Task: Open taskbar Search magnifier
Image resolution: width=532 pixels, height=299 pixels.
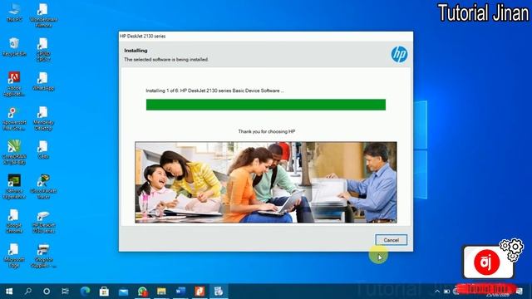Action: [28, 292]
